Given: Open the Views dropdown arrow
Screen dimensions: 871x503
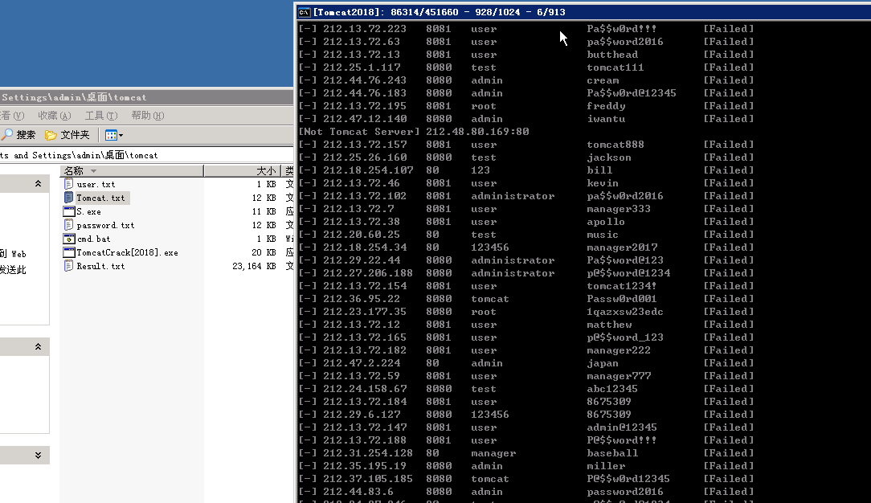Looking at the screenshot, I should (x=121, y=135).
